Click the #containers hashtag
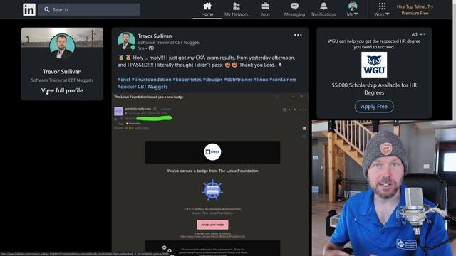 283,79
